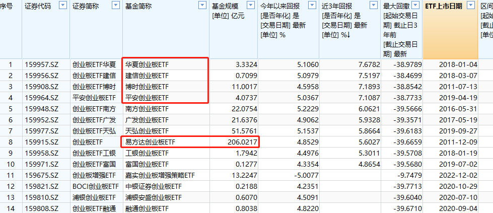The image size is (493, 213).
Task: Click row number 8 cell
Action: (x=11, y=142)
